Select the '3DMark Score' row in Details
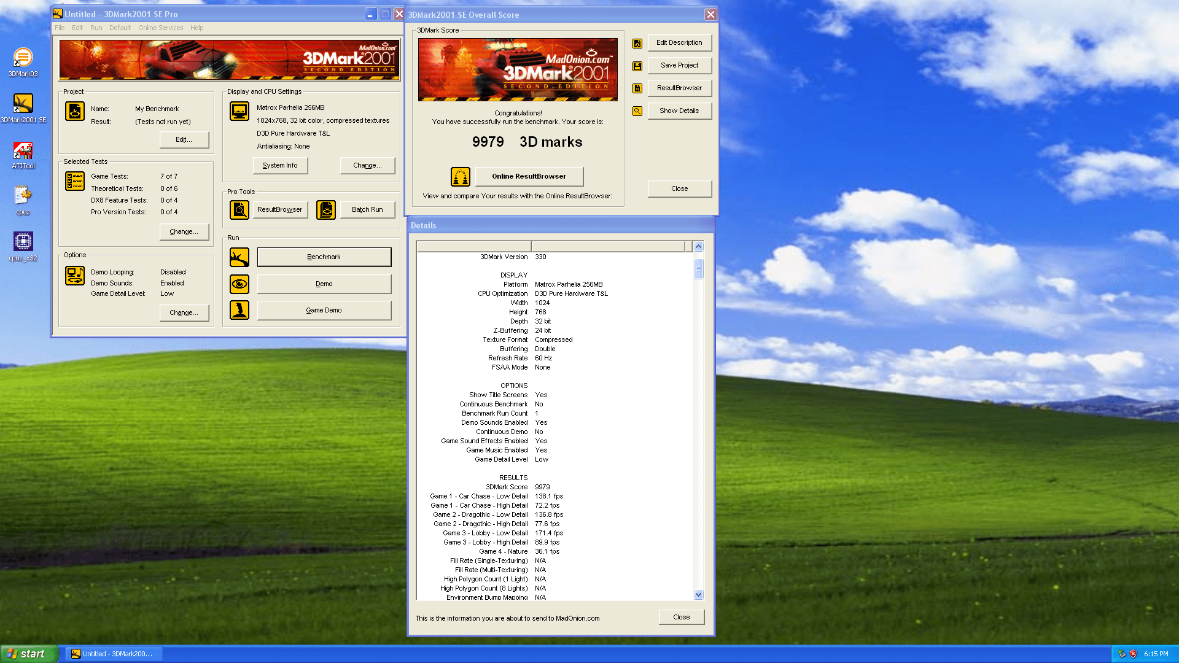1179x663 pixels. tap(554, 487)
